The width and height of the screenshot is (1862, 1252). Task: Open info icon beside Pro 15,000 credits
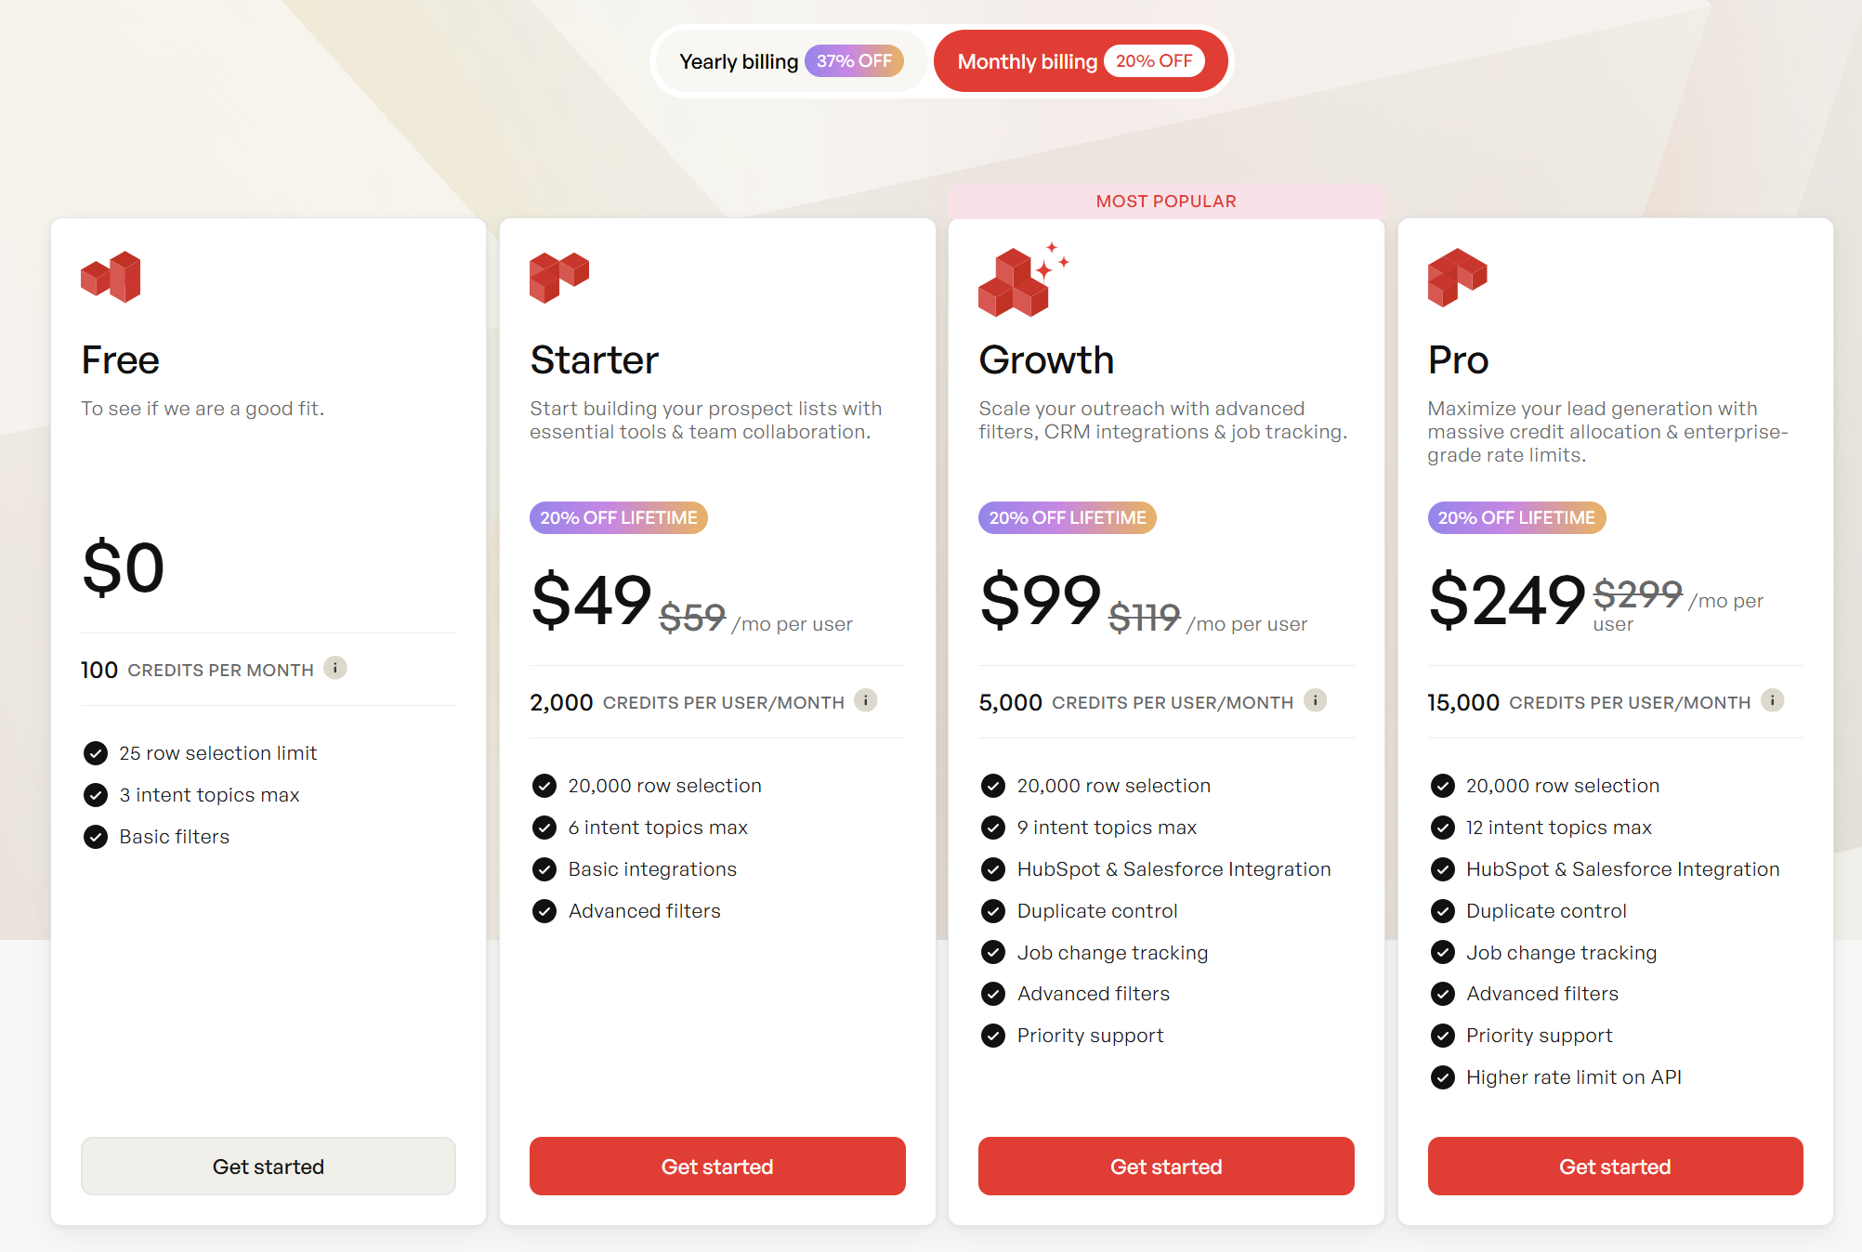[x=1772, y=700]
